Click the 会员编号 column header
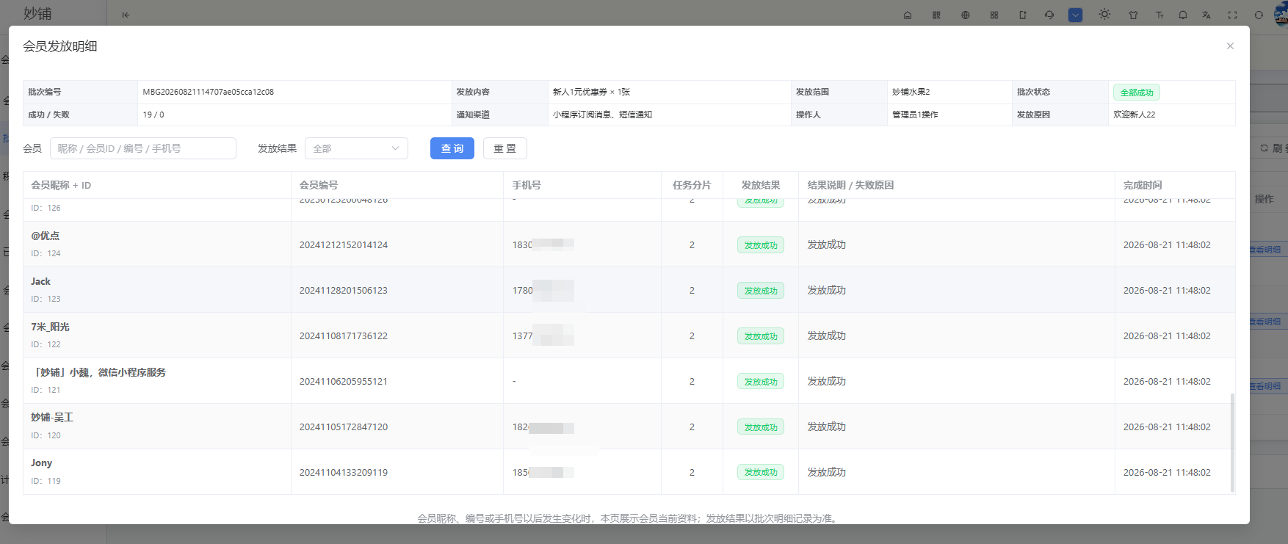 pos(319,185)
